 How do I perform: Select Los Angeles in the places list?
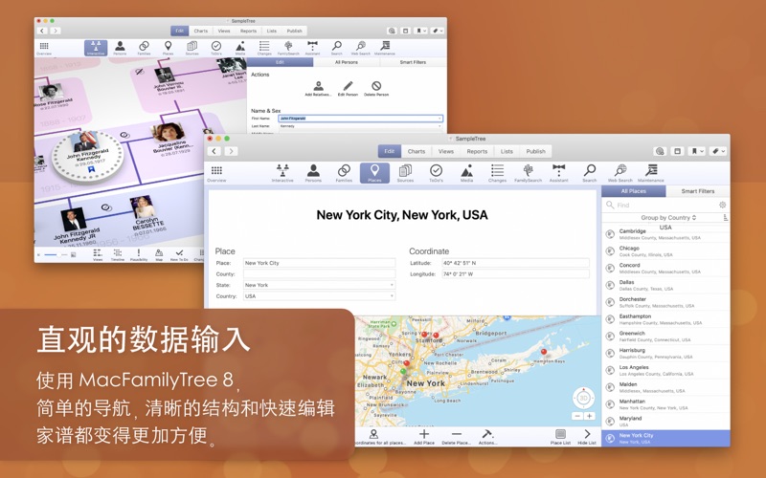click(665, 370)
